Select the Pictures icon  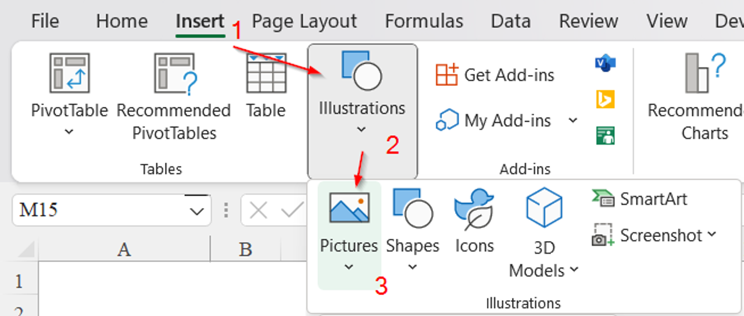coord(349,207)
